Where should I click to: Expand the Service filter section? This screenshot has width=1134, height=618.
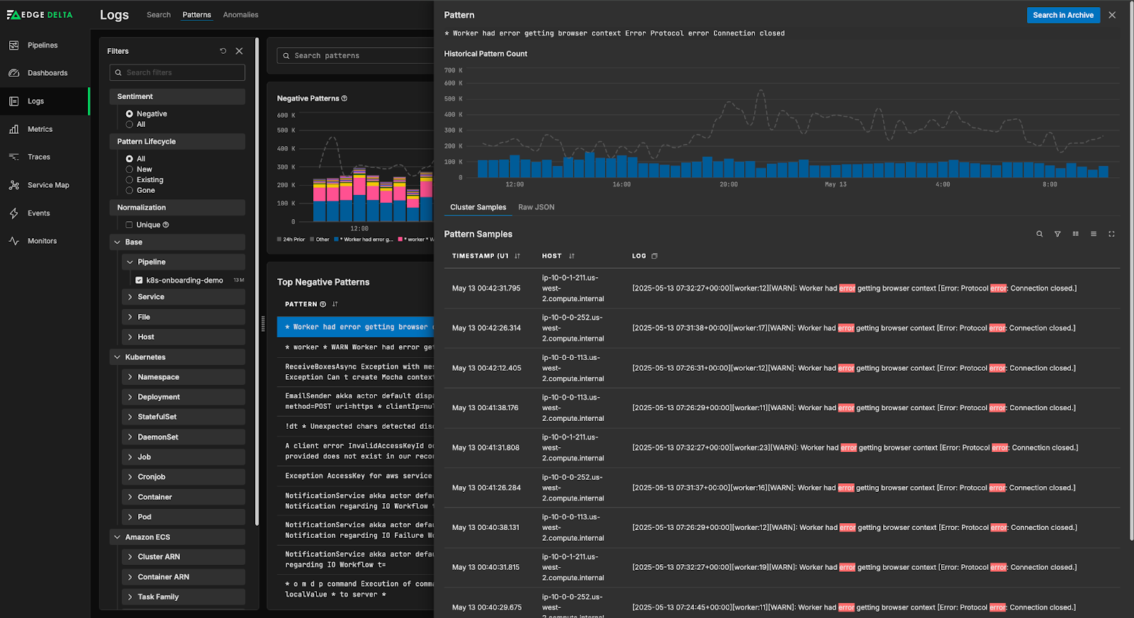pyautogui.click(x=130, y=297)
